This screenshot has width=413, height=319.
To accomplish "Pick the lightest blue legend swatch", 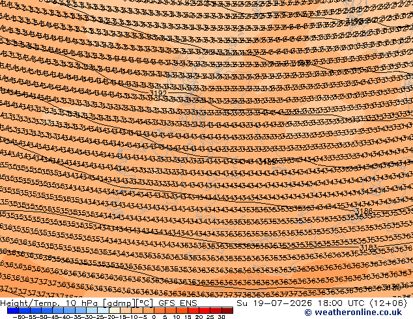I will (103, 311).
